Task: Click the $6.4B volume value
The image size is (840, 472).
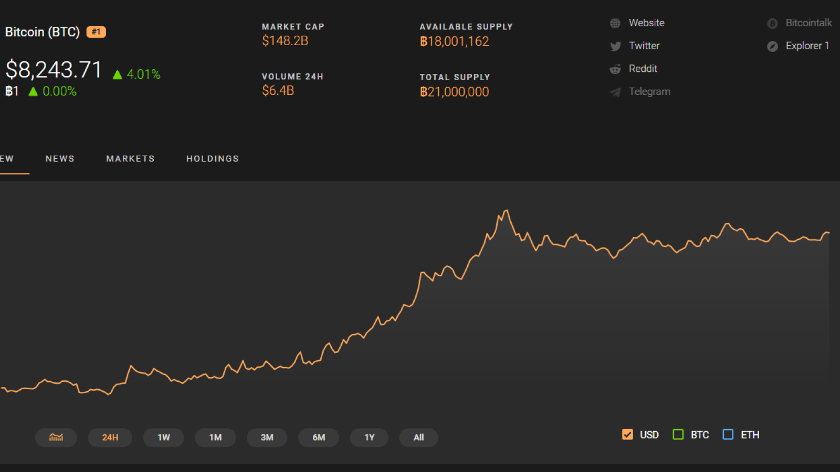Action: pyautogui.click(x=278, y=91)
